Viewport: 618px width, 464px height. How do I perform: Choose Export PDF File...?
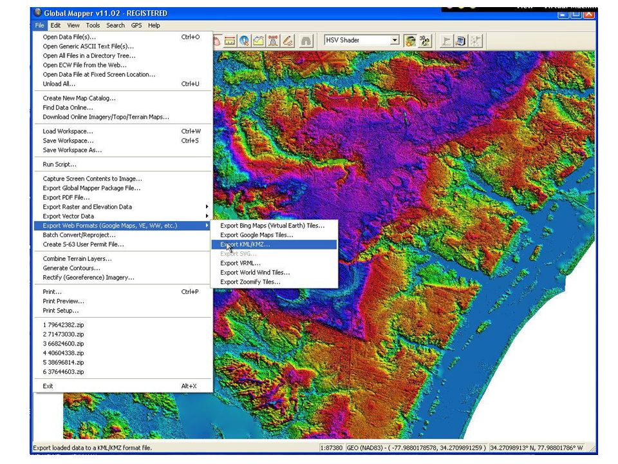(x=122, y=197)
